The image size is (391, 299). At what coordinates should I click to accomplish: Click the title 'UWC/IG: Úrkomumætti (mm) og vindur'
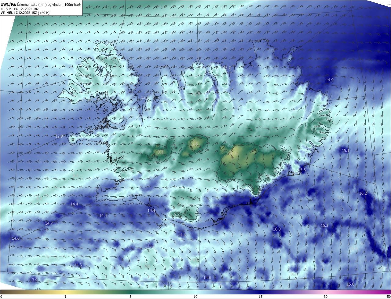pos(32,4)
